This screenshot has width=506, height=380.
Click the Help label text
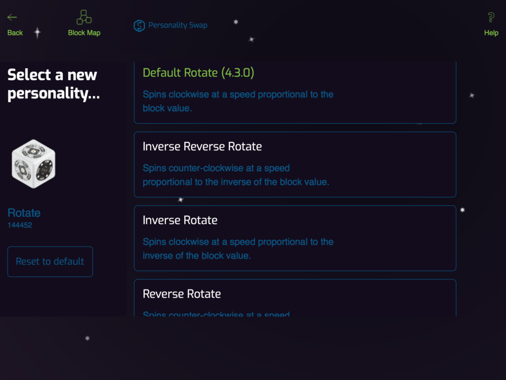tap(491, 33)
